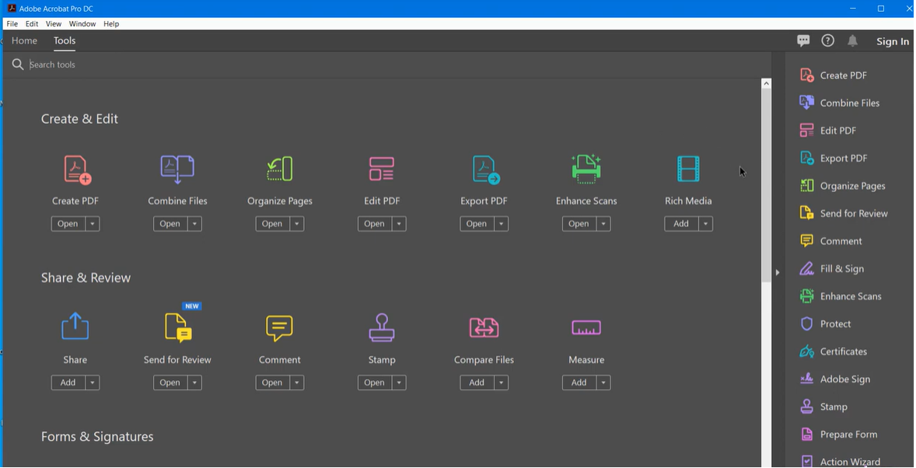Select Certificates in right sidebar
Viewport: 916px width, 468px height.
[833, 351]
